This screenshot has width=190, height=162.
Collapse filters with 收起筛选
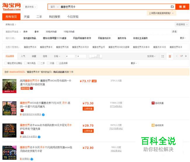click(x=182, y=24)
